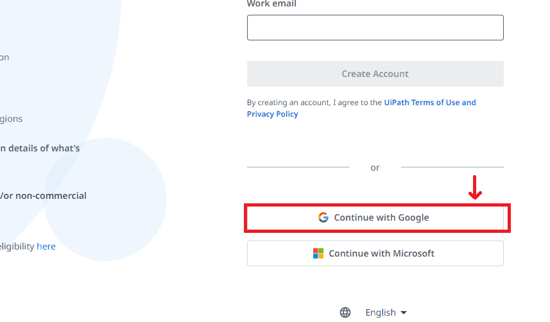This screenshot has width=550, height=322.
Task: Focus the Work email input field
Action: 375,28
